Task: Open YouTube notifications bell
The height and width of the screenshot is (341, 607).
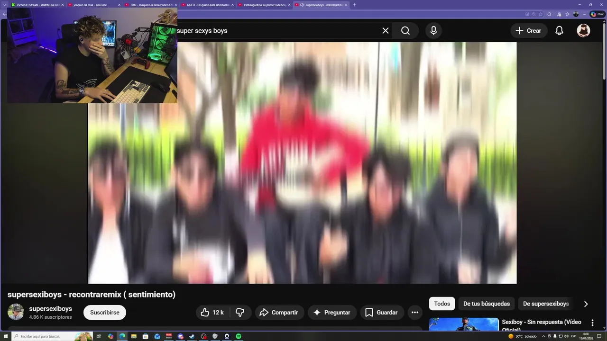Action: pyautogui.click(x=559, y=31)
